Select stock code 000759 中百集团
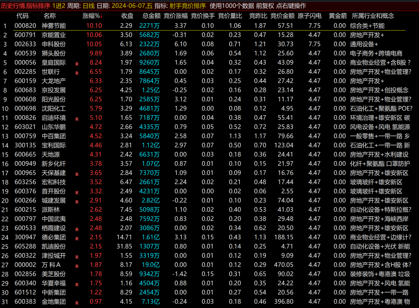The height and width of the screenshot is (308, 419). [x=25, y=136]
